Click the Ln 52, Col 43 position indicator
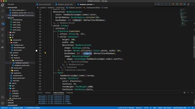The width and height of the screenshot is (195, 109). tap(126, 108)
